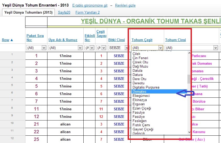Click the Renkleri gizle link

pyautogui.click(x=125, y=5)
